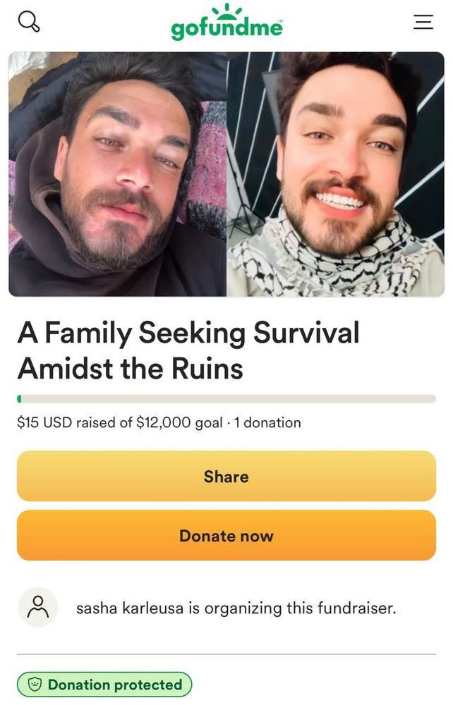Click the '$12,000 goal' text
The height and width of the screenshot is (705, 453).
point(179,422)
